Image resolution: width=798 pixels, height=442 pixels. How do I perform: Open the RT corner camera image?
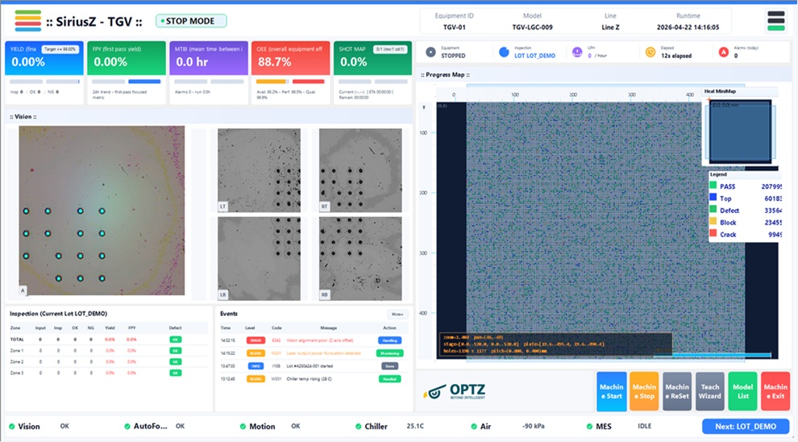pyautogui.click(x=360, y=170)
